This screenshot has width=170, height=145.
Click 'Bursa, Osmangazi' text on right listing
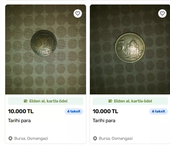tap(116, 138)
